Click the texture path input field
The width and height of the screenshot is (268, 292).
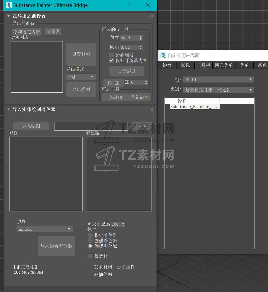tap(91, 126)
